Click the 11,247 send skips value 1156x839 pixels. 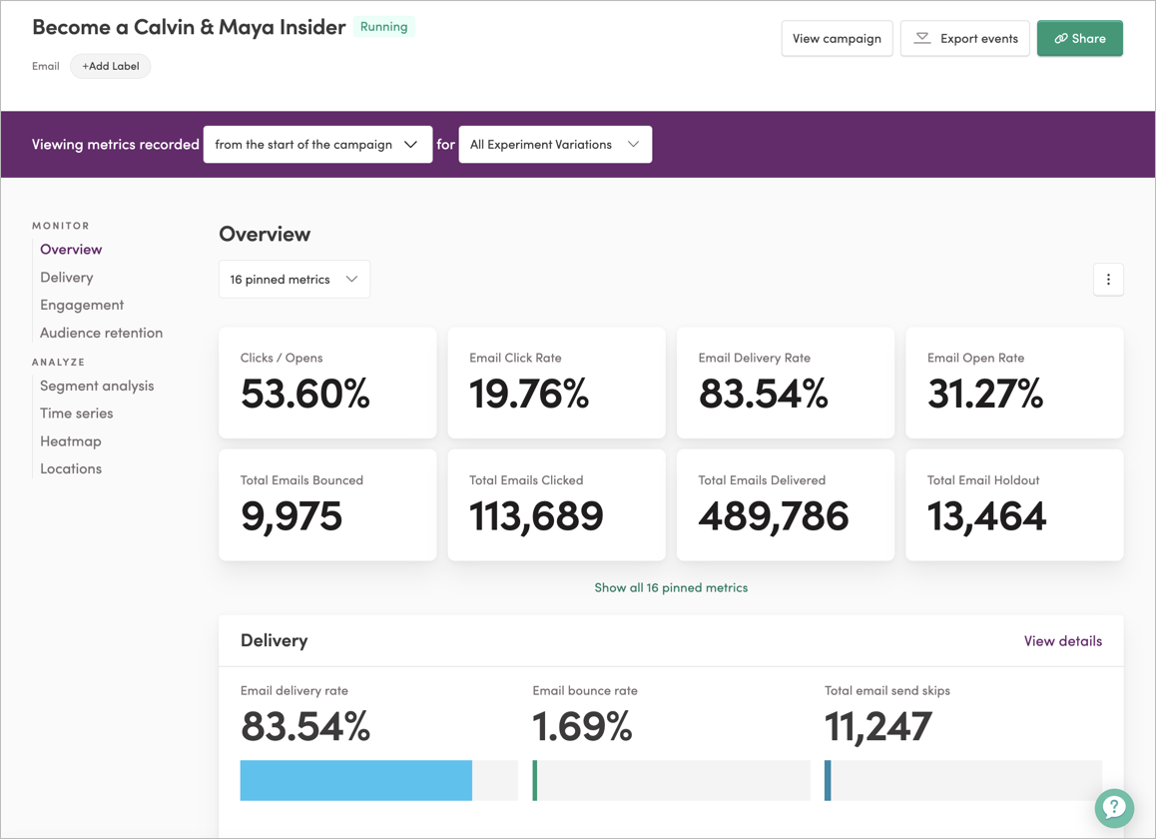tap(878, 727)
